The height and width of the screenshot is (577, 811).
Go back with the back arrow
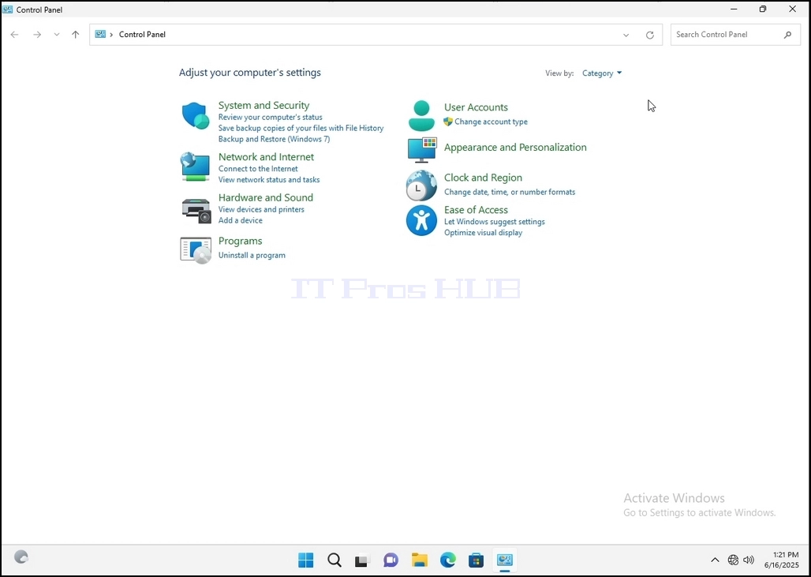click(14, 35)
